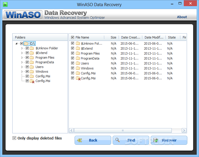Click the Back button
This screenshot has width=199, height=157.
(93, 140)
